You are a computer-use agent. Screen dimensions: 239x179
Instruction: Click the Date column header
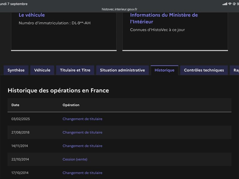(x=16, y=105)
